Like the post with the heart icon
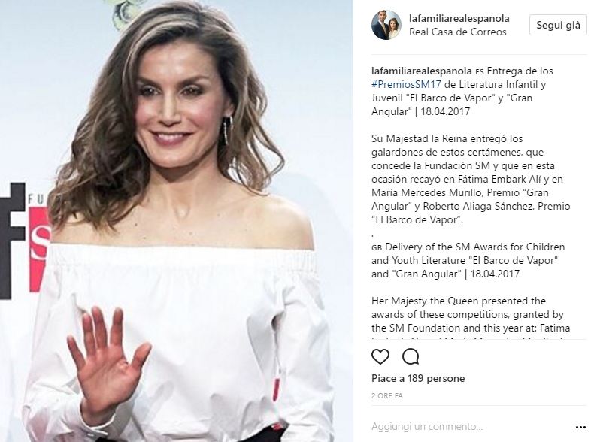 (x=380, y=356)
